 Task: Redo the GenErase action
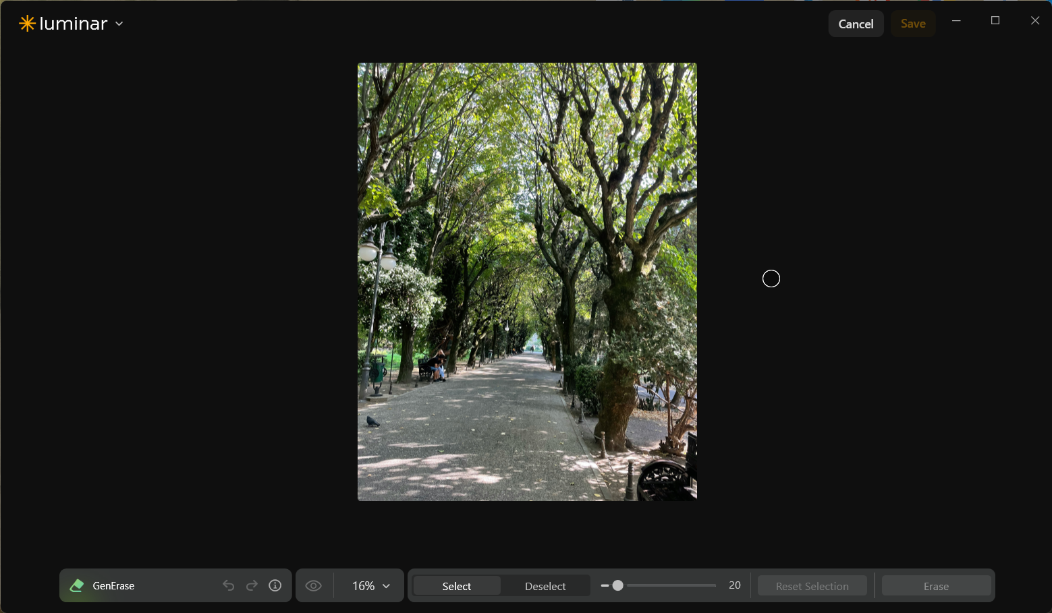pos(252,585)
